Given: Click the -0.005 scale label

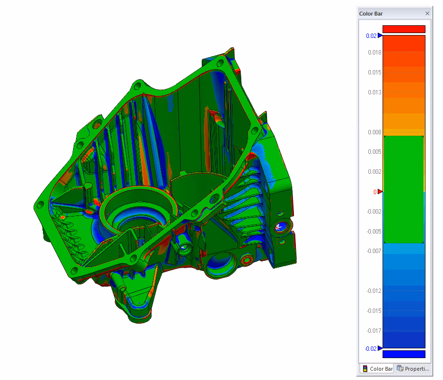Looking at the screenshot, I should point(374,232).
